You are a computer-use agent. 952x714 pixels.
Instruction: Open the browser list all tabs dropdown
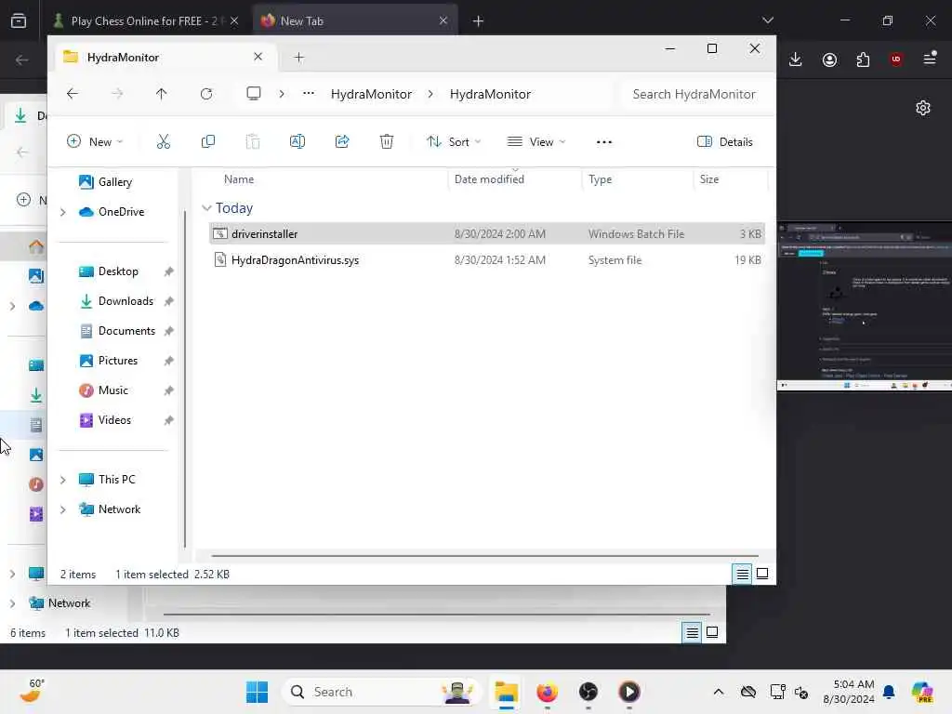tap(767, 20)
